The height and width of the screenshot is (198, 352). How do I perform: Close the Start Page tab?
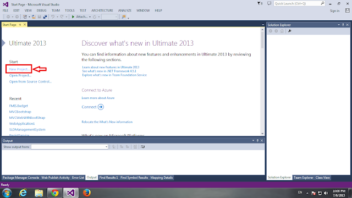[x=25, y=25]
